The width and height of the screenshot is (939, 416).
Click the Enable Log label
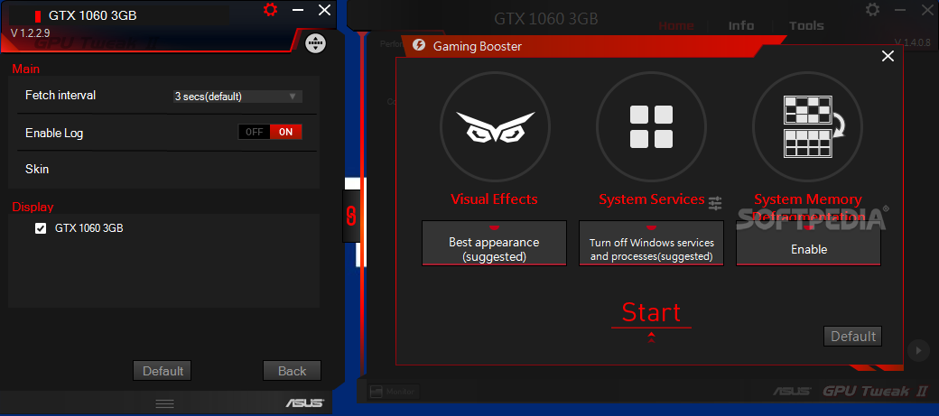tap(54, 133)
